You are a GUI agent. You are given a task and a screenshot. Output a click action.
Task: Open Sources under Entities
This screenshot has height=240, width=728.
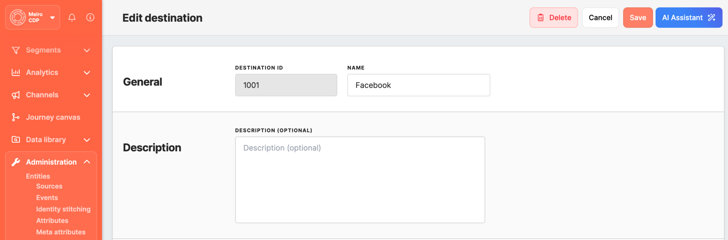tap(49, 186)
